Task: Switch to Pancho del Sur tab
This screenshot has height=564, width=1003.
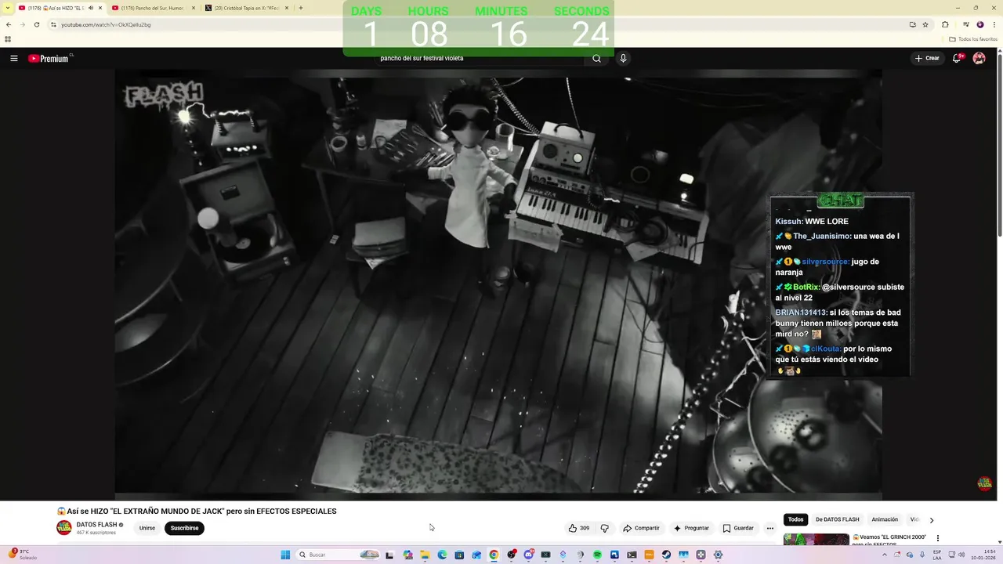Action: [x=153, y=8]
